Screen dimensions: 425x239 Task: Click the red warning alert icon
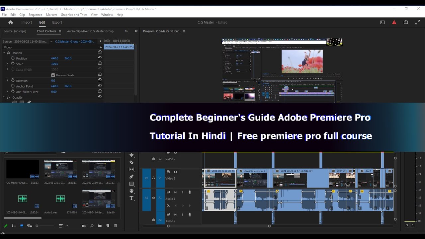(394, 22)
